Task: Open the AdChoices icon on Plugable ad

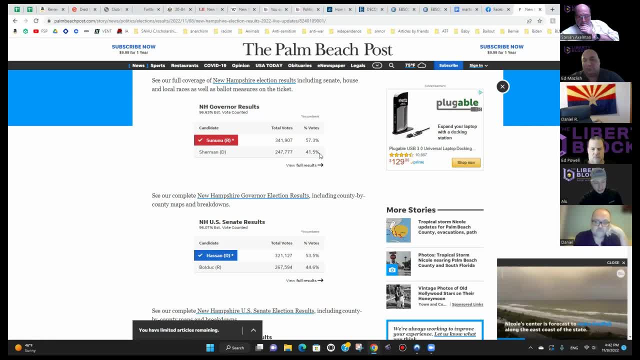Action: tap(480, 92)
